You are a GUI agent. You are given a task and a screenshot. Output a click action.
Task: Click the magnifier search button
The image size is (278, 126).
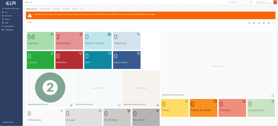pyautogui.click(x=251, y=2)
